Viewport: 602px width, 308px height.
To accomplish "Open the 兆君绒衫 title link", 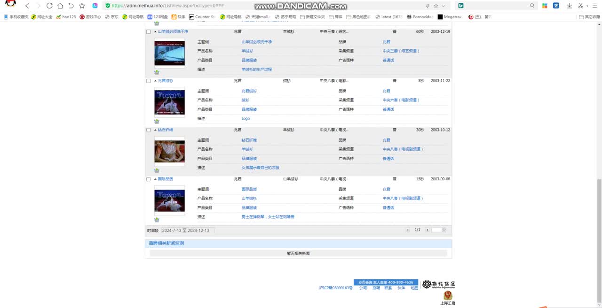I will coord(165,81).
